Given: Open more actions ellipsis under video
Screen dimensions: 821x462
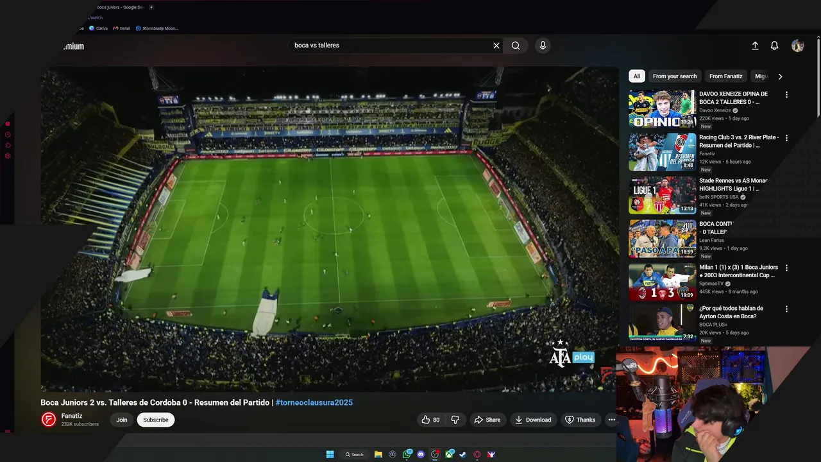Looking at the screenshot, I should 611,420.
